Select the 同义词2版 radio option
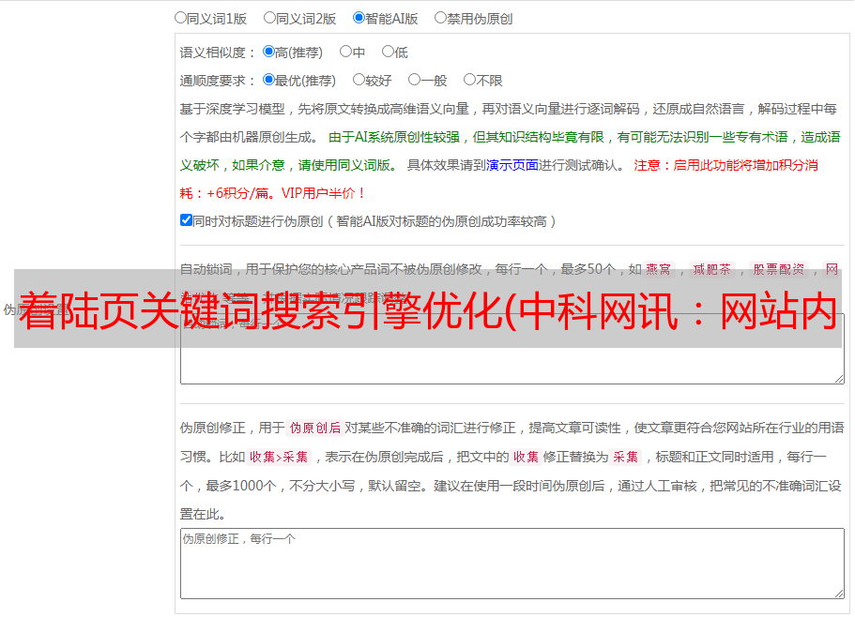855x617 pixels. pyautogui.click(x=269, y=18)
